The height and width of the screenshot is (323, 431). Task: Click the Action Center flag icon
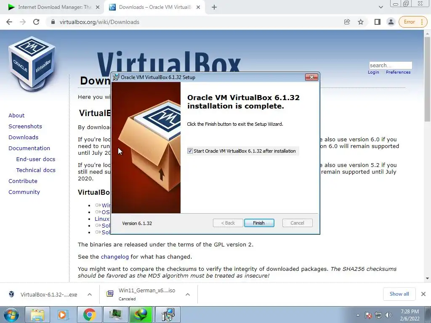[368, 315]
